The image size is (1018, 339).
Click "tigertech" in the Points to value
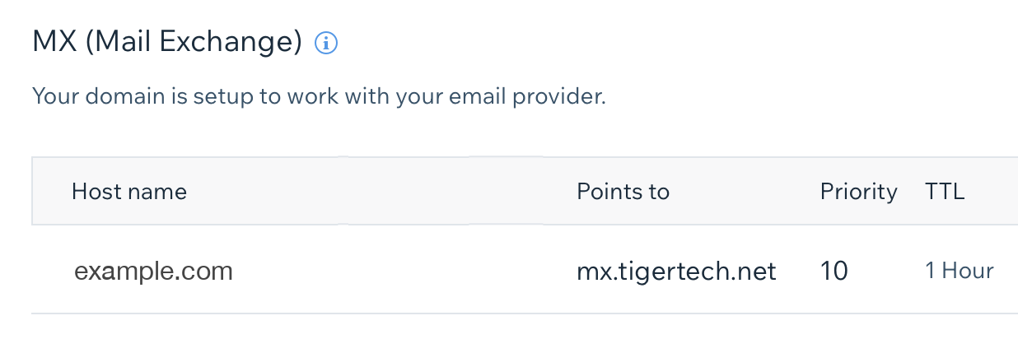coord(682,271)
